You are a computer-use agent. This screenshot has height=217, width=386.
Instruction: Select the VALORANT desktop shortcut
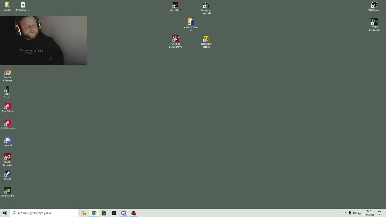click(x=176, y=7)
